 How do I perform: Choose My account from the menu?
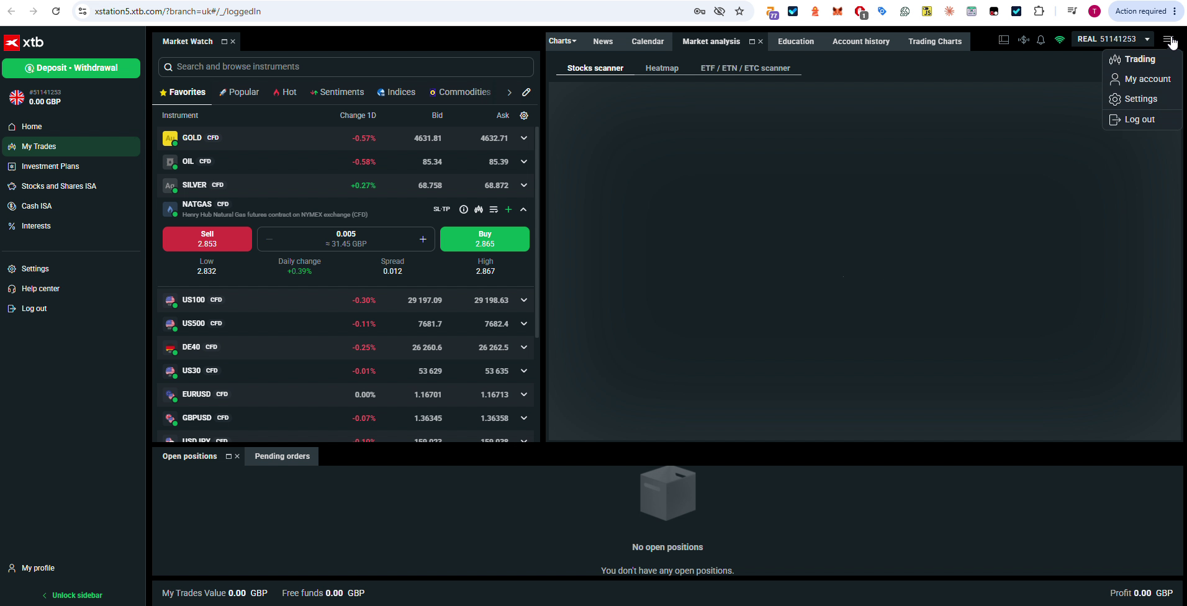click(1142, 79)
